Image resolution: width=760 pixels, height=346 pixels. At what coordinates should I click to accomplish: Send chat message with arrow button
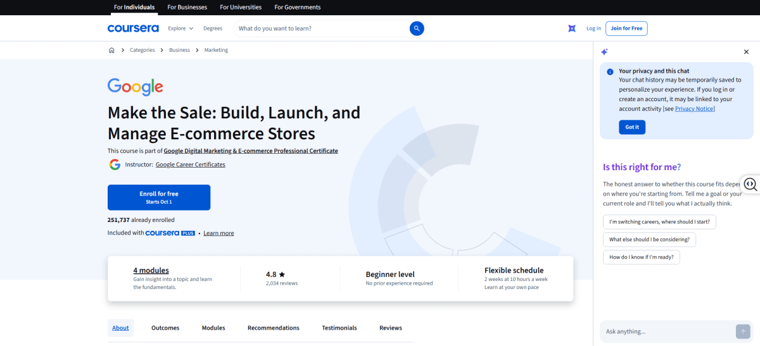(x=743, y=331)
